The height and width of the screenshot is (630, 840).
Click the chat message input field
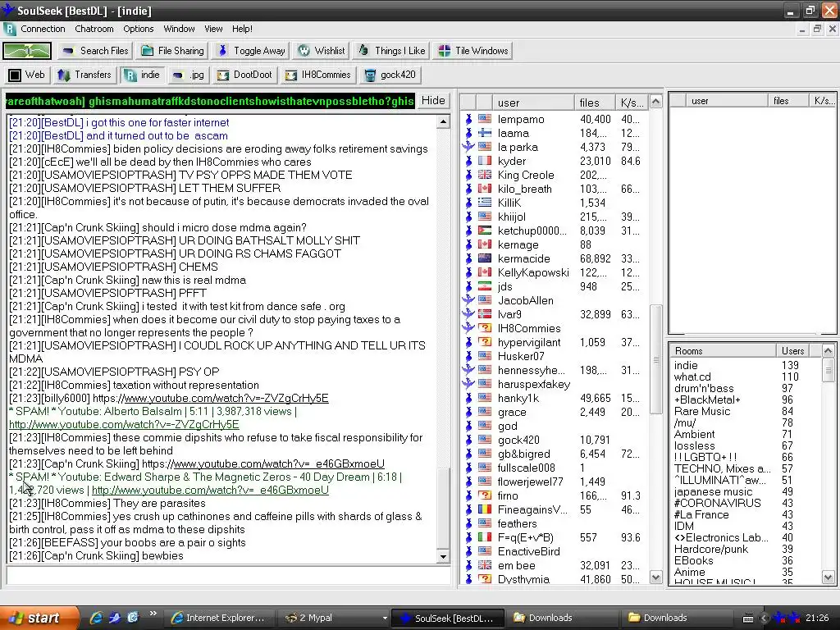(229, 577)
